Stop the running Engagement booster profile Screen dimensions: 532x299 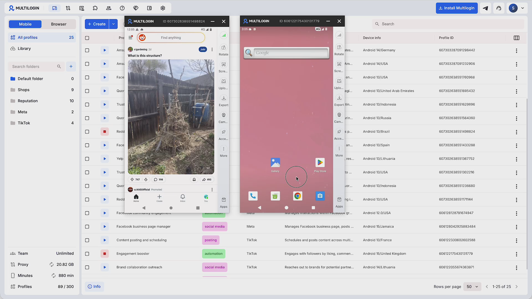click(x=104, y=254)
